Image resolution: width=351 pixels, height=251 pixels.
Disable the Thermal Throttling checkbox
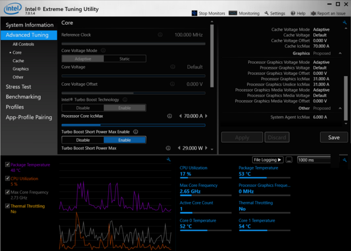(x=8, y=206)
